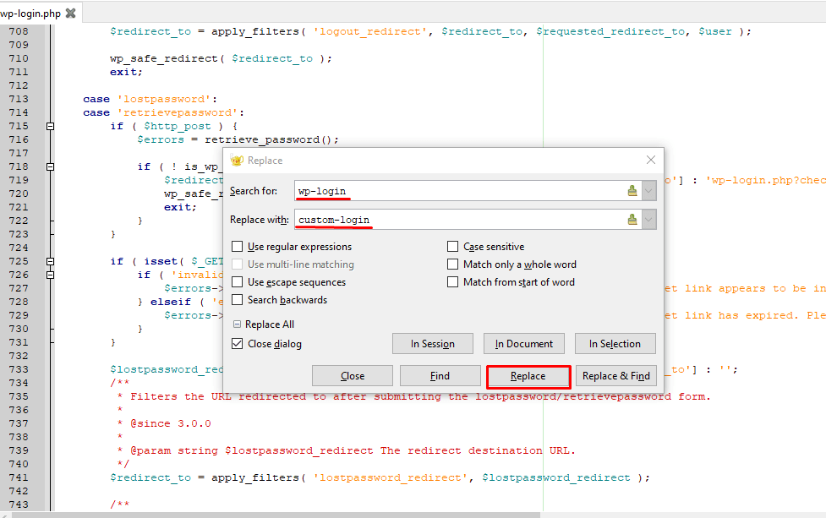Click the 'lostpassword' case string on line 713
The image size is (826, 518).
click(164, 99)
